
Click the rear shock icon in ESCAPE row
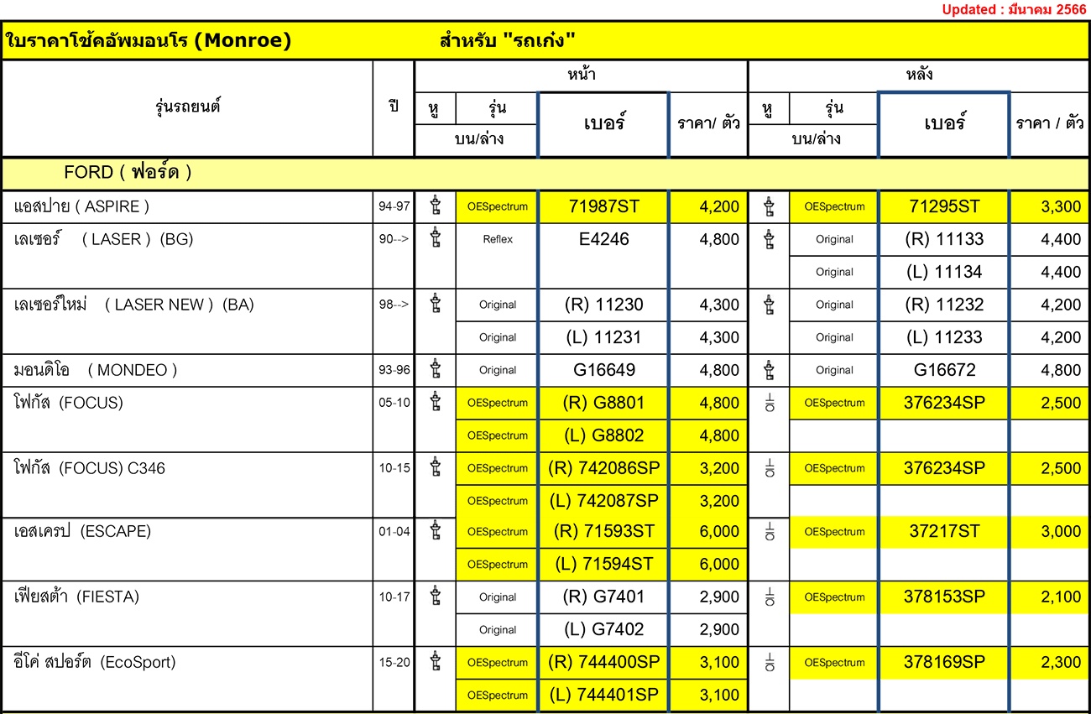click(770, 532)
